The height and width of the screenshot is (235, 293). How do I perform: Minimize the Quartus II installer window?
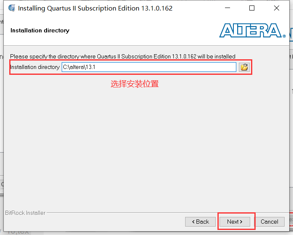[x=228, y=8]
